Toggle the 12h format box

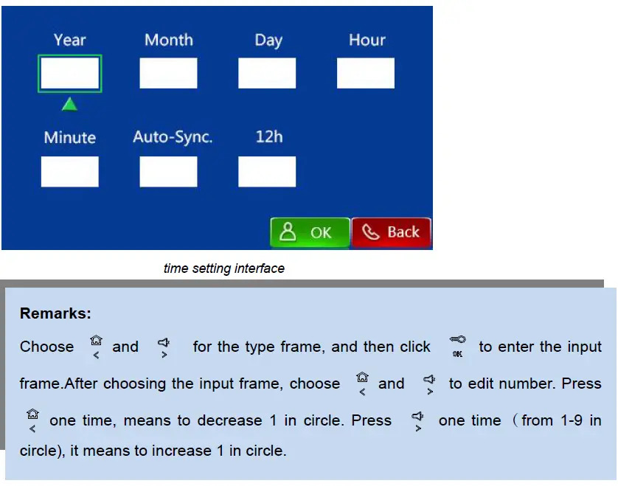coord(267,172)
